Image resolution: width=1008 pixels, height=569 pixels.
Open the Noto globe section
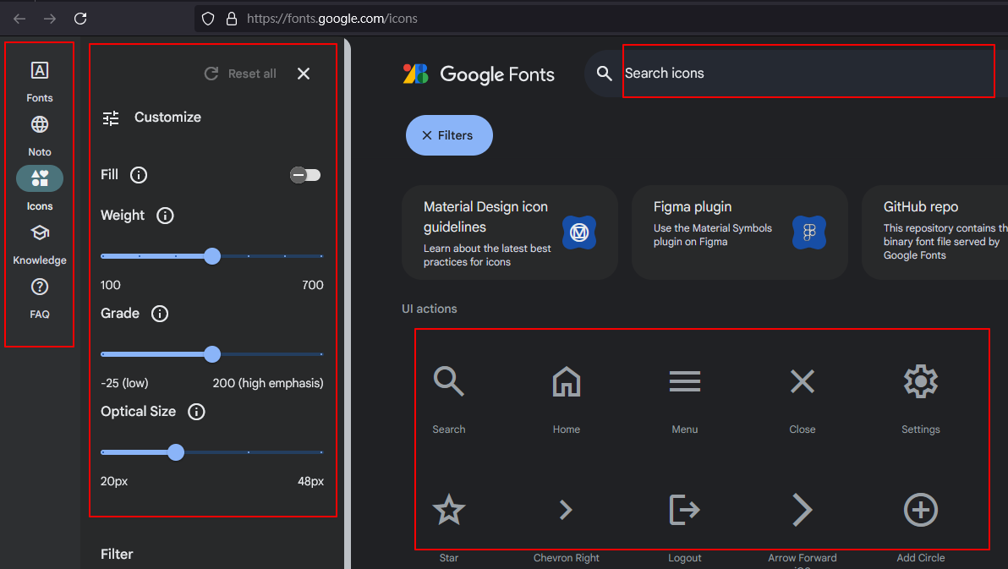[39, 135]
